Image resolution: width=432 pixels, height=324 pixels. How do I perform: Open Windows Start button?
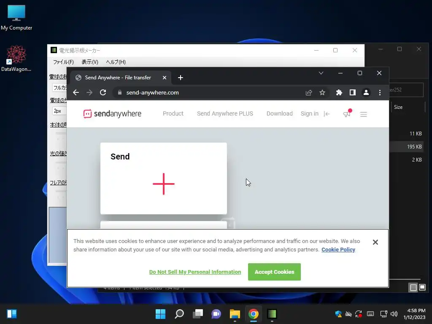pos(160,314)
